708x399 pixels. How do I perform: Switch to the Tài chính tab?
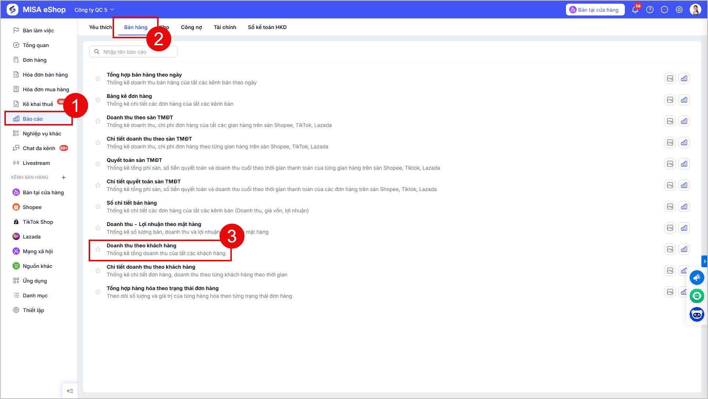point(225,27)
